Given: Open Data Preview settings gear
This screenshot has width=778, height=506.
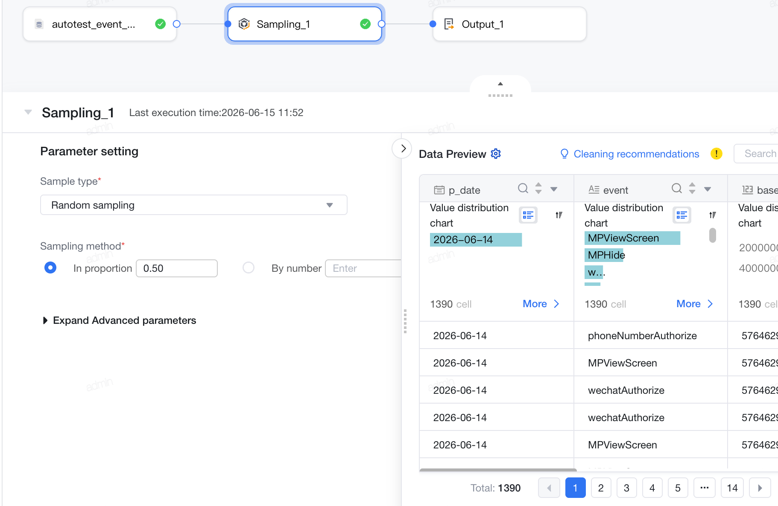Looking at the screenshot, I should pyautogui.click(x=496, y=154).
